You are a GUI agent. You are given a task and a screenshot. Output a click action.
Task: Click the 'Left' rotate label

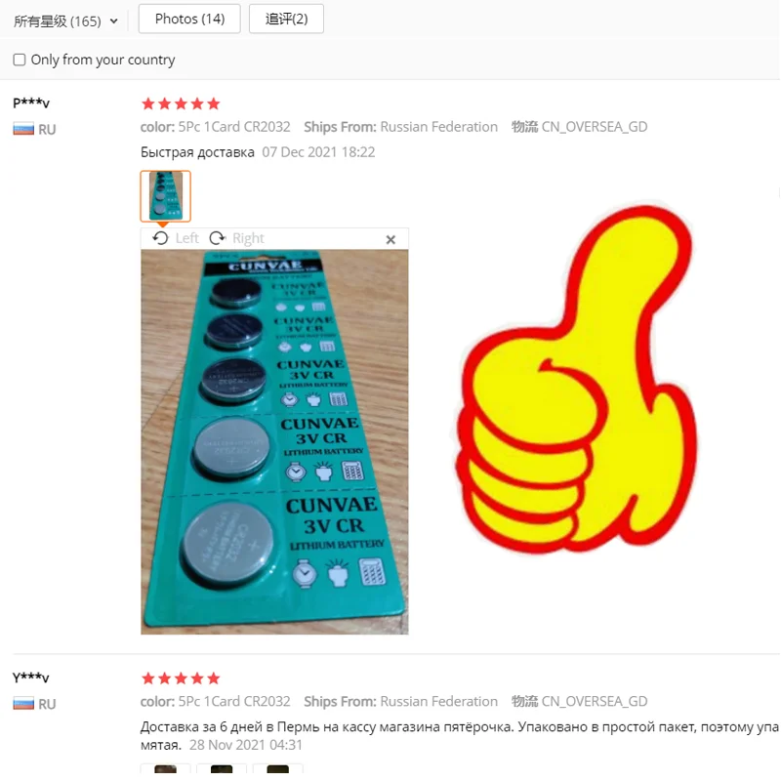(186, 238)
